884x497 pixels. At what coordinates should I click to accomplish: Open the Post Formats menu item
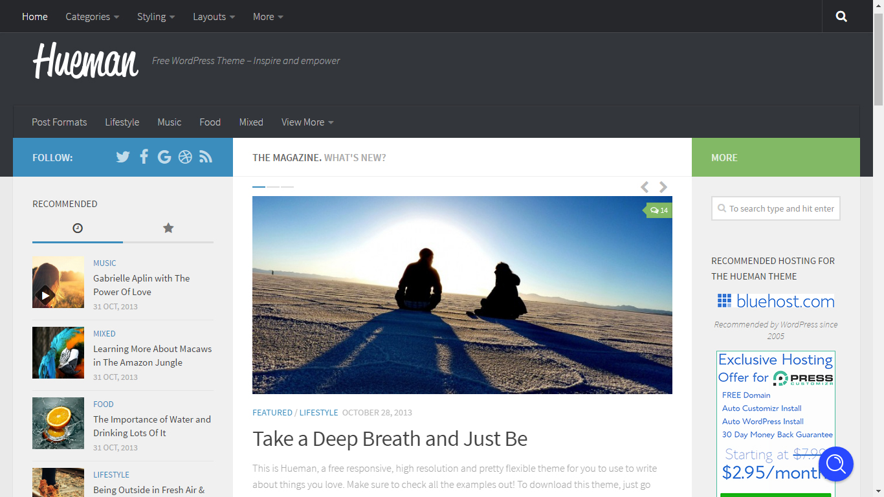(60, 122)
